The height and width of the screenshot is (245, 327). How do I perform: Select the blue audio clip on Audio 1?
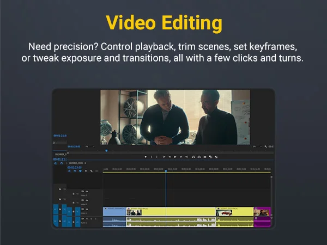pos(114,222)
